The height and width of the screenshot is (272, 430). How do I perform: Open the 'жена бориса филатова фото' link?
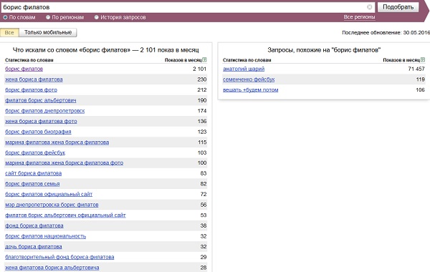click(x=41, y=122)
